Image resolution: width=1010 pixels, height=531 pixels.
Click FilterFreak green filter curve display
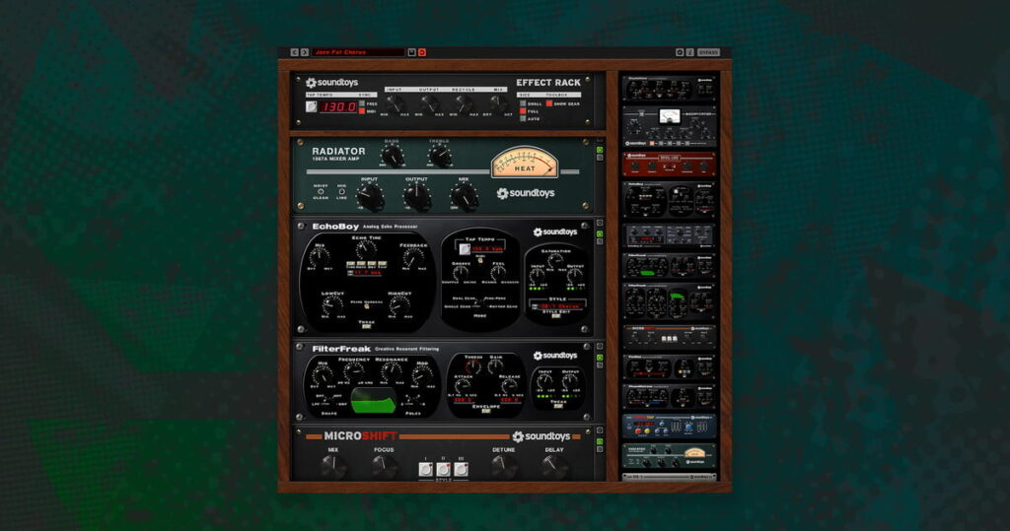[x=373, y=400]
